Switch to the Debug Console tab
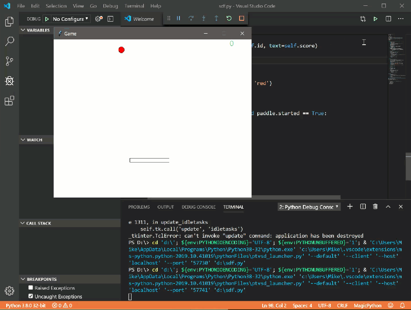This screenshot has width=411, height=310. pos(198,207)
